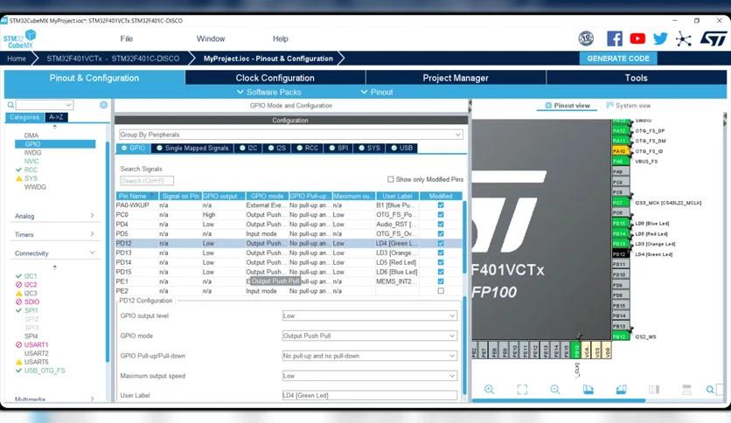Open the GPIO Pull-up/Pull-down dropdown
The height and width of the screenshot is (423, 731).
pos(370,356)
